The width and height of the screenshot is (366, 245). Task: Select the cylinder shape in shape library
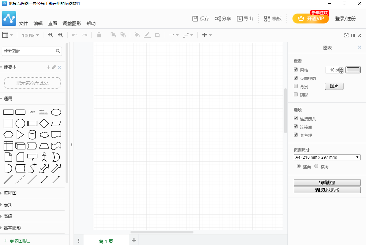pos(32,135)
